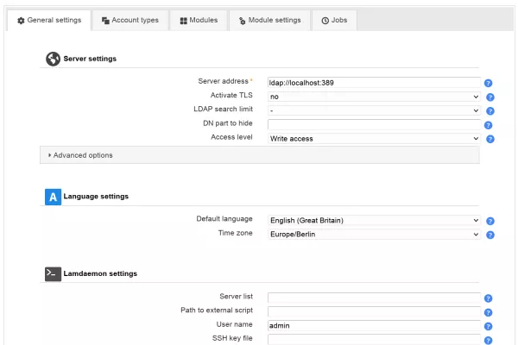The width and height of the screenshot is (518, 345).
Task: Focus the SSH key file field
Action: [374, 339]
